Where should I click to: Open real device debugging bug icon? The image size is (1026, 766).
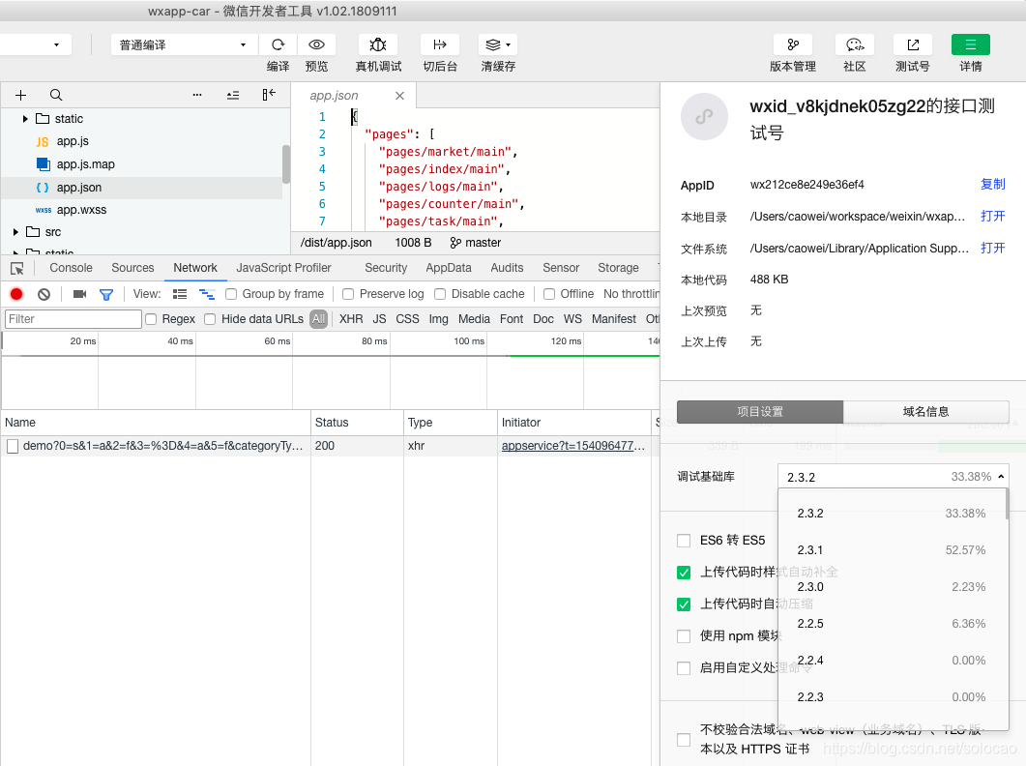[378, 44]
